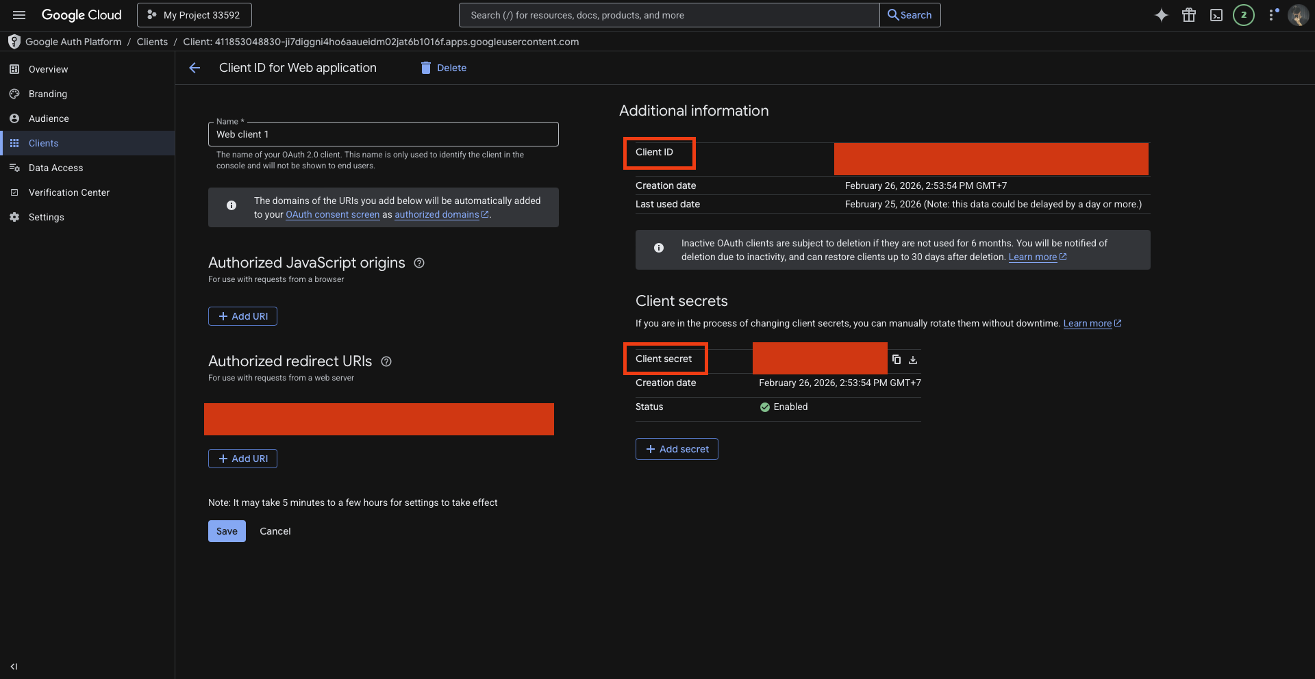Screen dimensions: 1315x679
Task: Open the gift free trial icon
Action: click(1189, 15)
